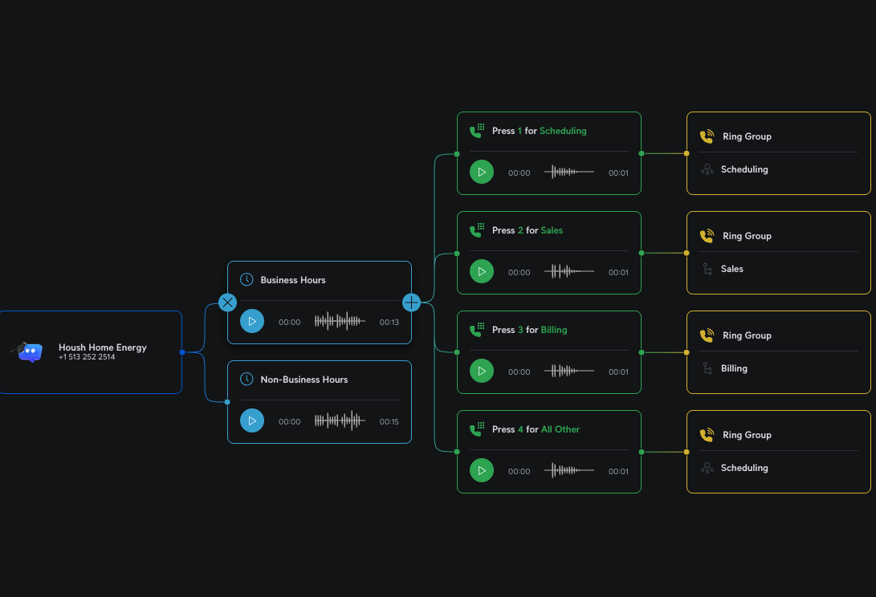Collapse branch with X button on Business Hours
This screenshot has height=597, width=876.
[x=228, y=303]
